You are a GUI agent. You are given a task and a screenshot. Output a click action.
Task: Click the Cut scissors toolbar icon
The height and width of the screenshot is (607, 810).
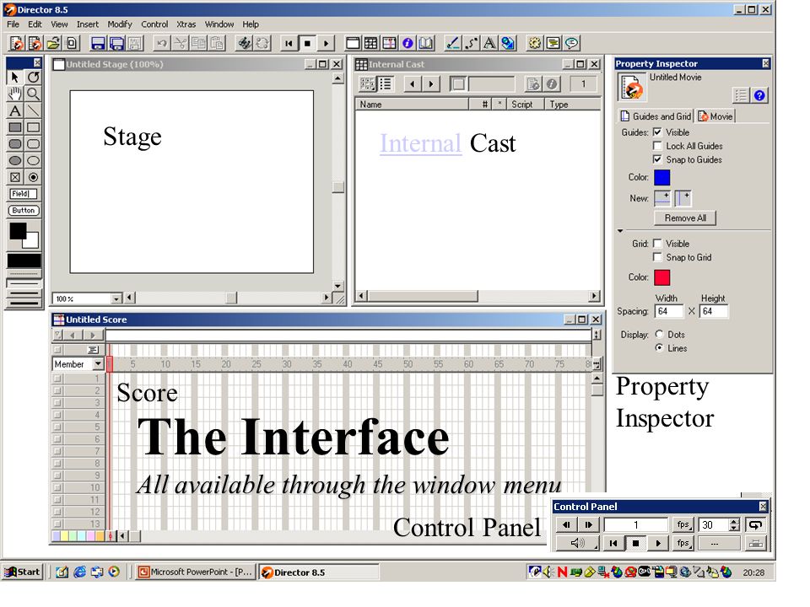click(180, 43)
